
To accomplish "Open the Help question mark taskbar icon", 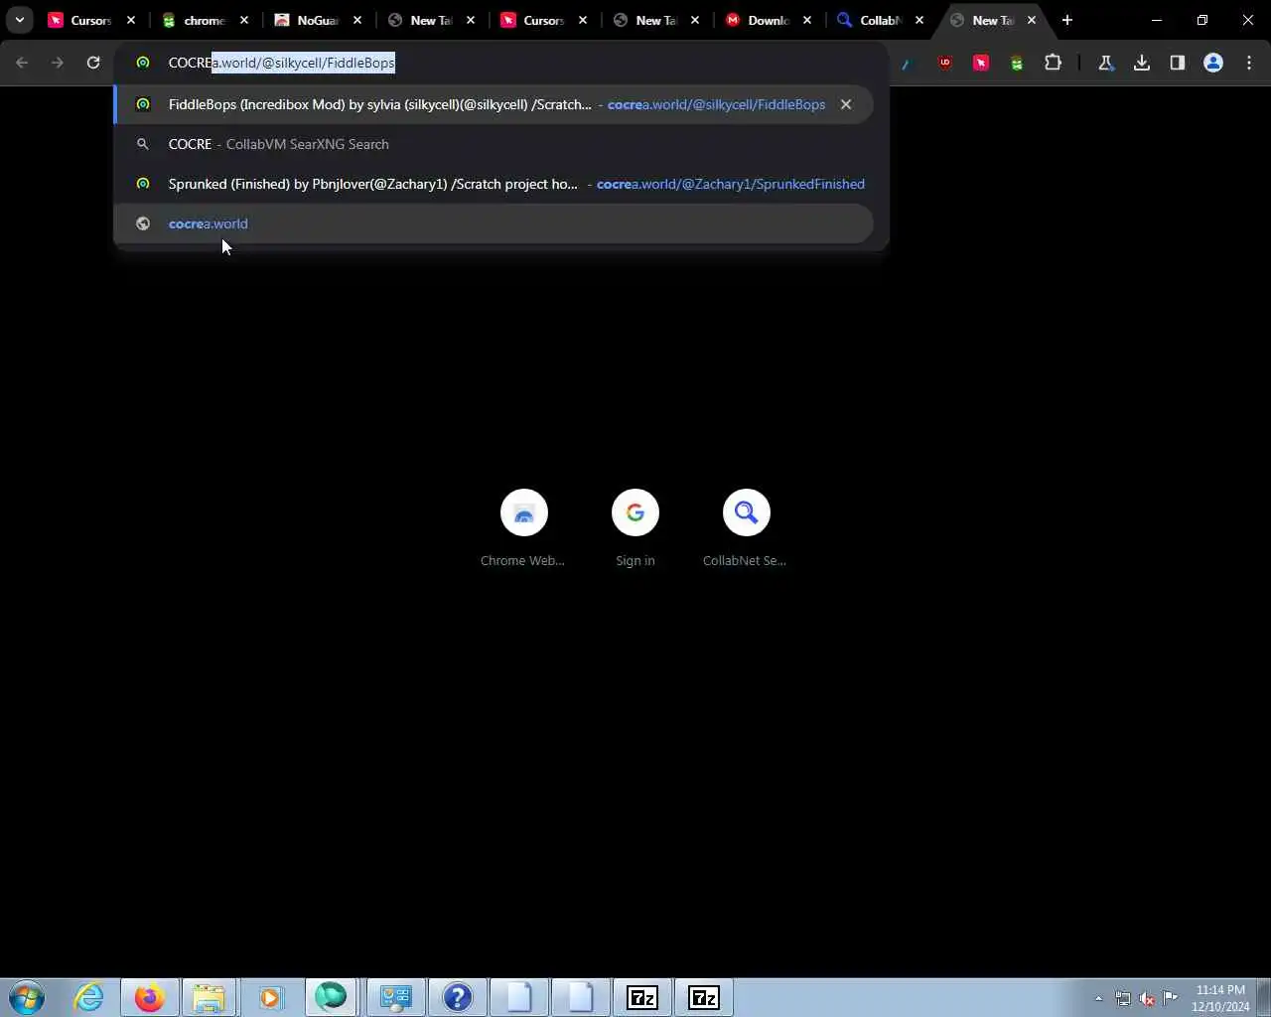I will (458, 997).
